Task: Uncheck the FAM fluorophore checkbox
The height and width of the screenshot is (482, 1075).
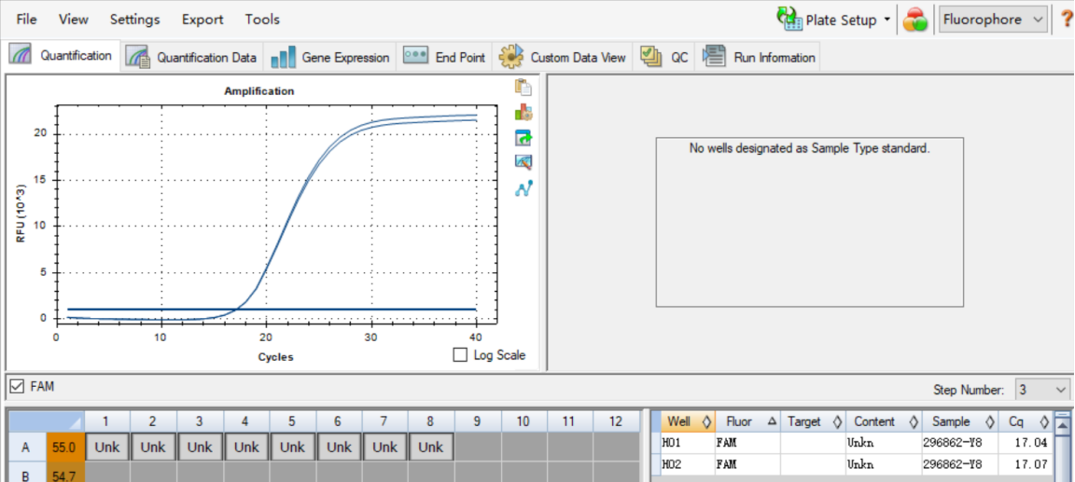Action: (17, 388)
